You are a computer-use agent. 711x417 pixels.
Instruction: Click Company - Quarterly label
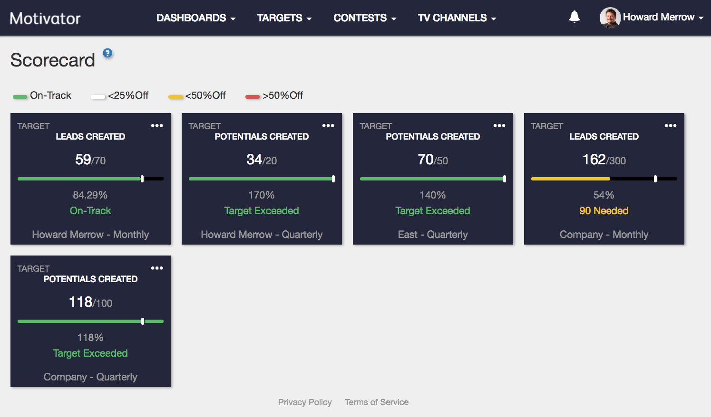[90, 377]
